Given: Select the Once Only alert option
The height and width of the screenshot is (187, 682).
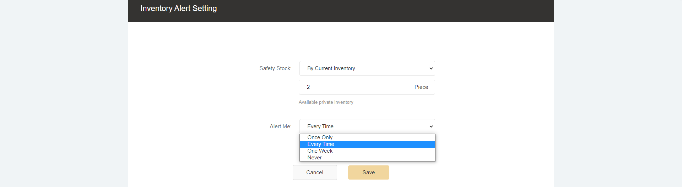Looking at the screenshot, I should point(320,137).
